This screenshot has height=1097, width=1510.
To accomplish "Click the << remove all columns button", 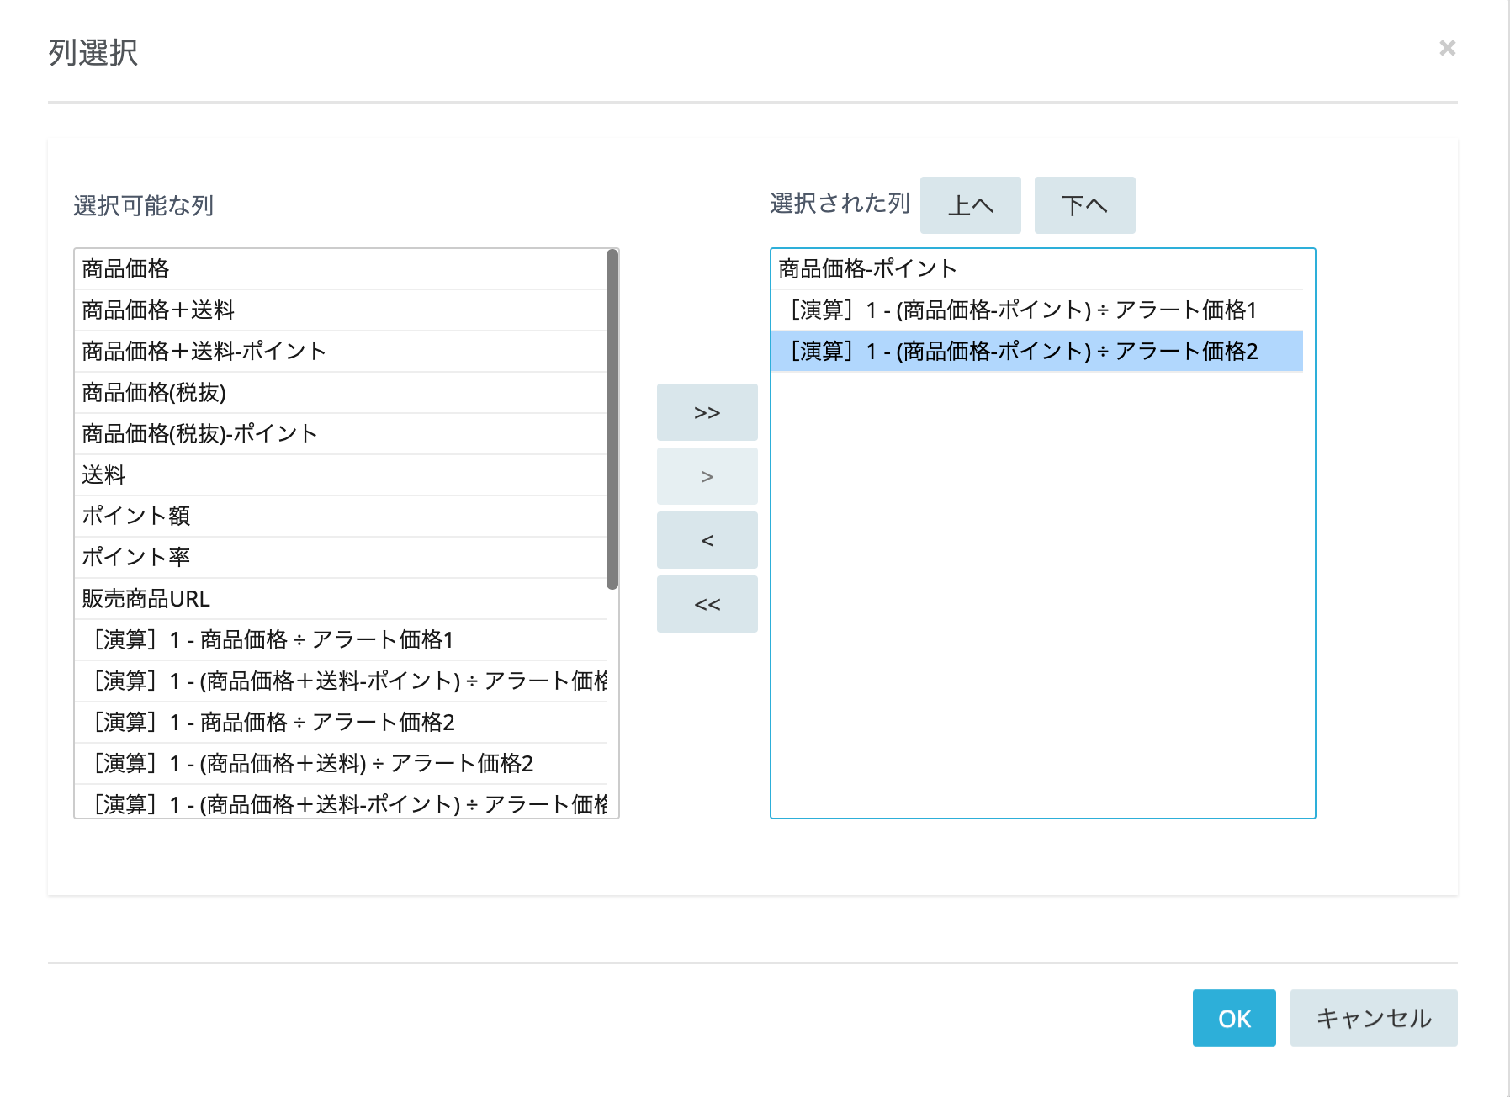I will pos(707,604).
